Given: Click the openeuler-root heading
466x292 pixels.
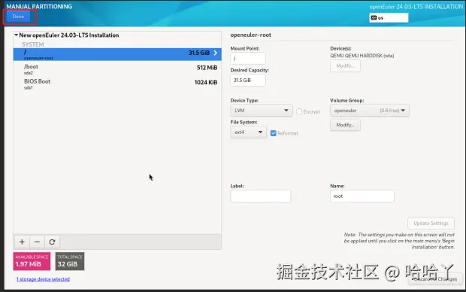Looking at the screenshot, I should tap(250, 35).
